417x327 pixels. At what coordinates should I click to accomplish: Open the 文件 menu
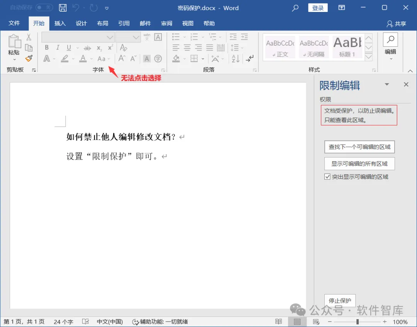(14, 24)
